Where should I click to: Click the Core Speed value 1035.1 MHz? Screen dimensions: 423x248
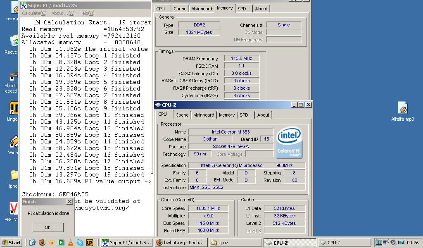[208, 208]
